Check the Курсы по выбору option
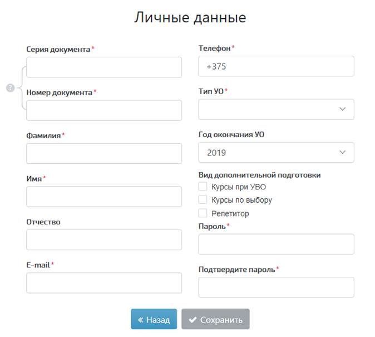The height and width of the screenshot is (337, 375). [203, 199]
